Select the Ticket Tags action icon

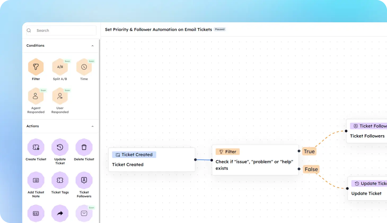[60, 180]
